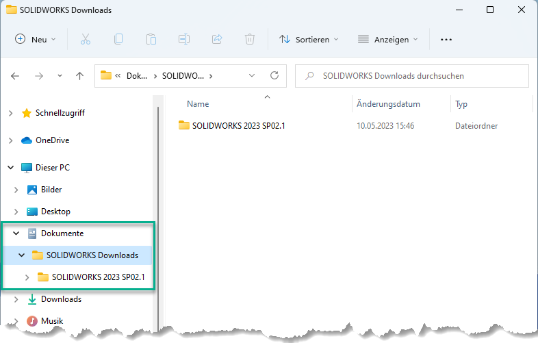
Task: Click the Paste clipboard icon
Action: tap(151, 40)
